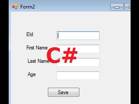The width and height of the screenshot is (139, 104).
Task: Click the First Name label
Action: tap(37, 48)
